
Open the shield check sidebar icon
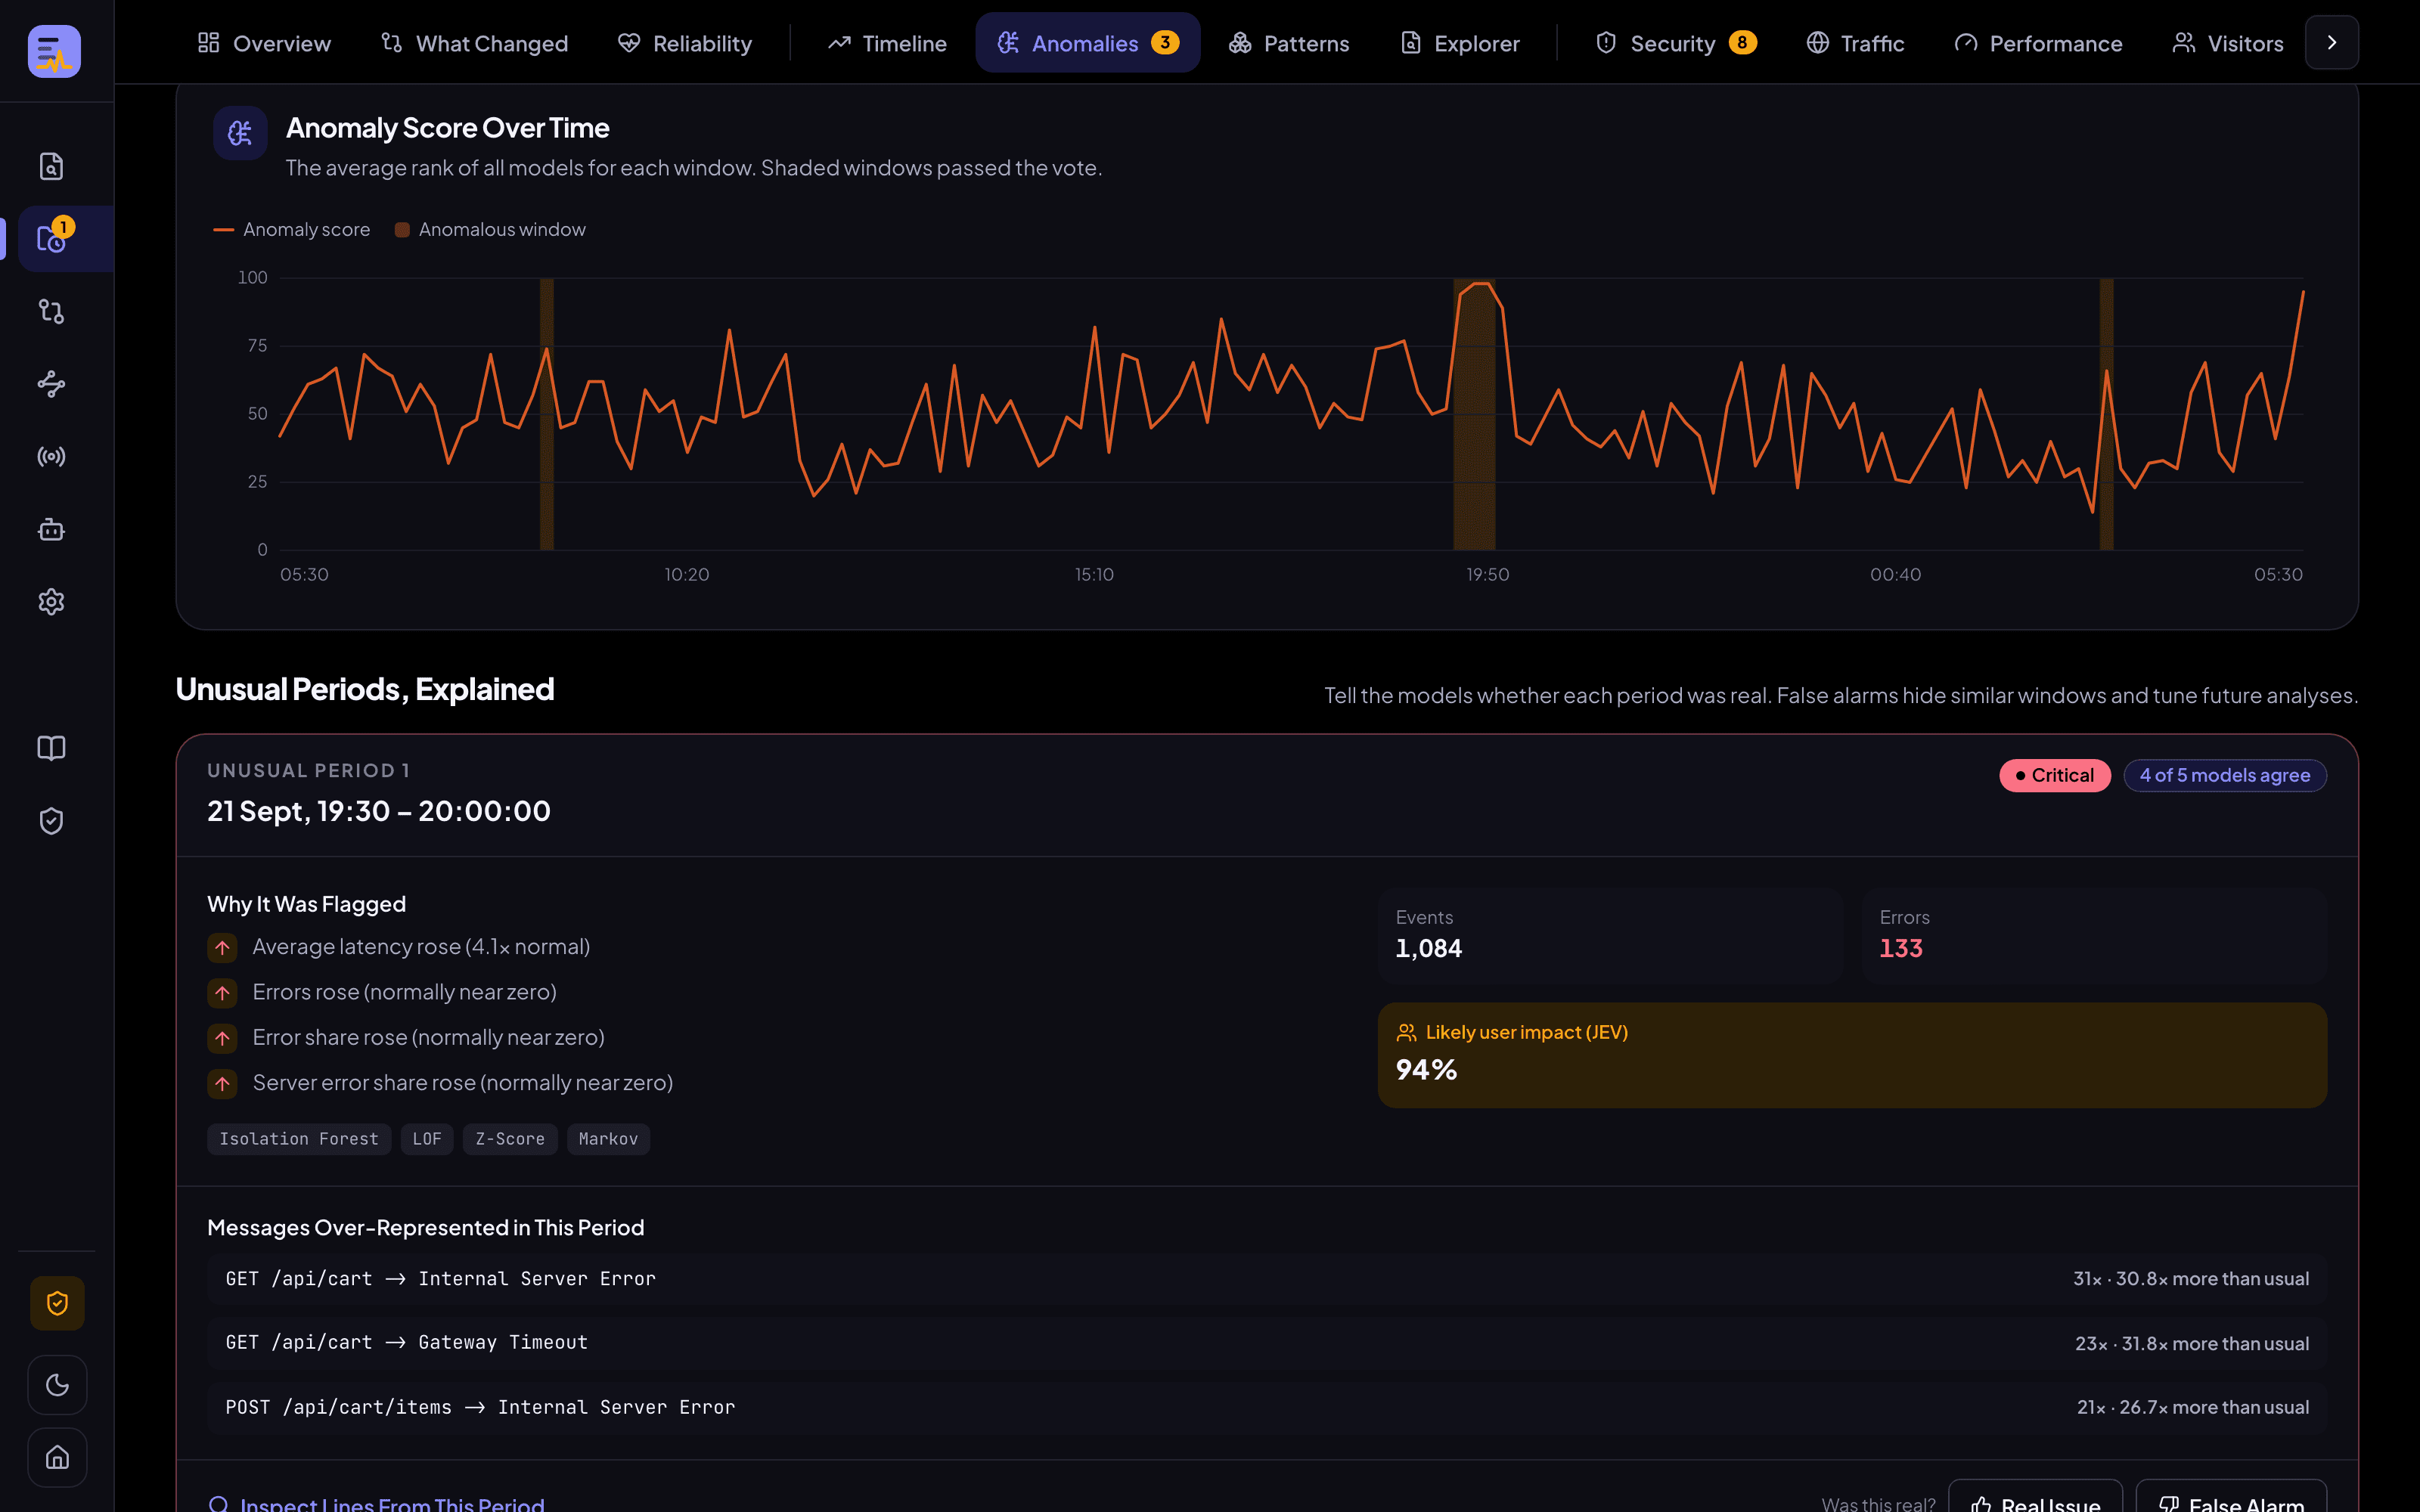tap(51, 821)
